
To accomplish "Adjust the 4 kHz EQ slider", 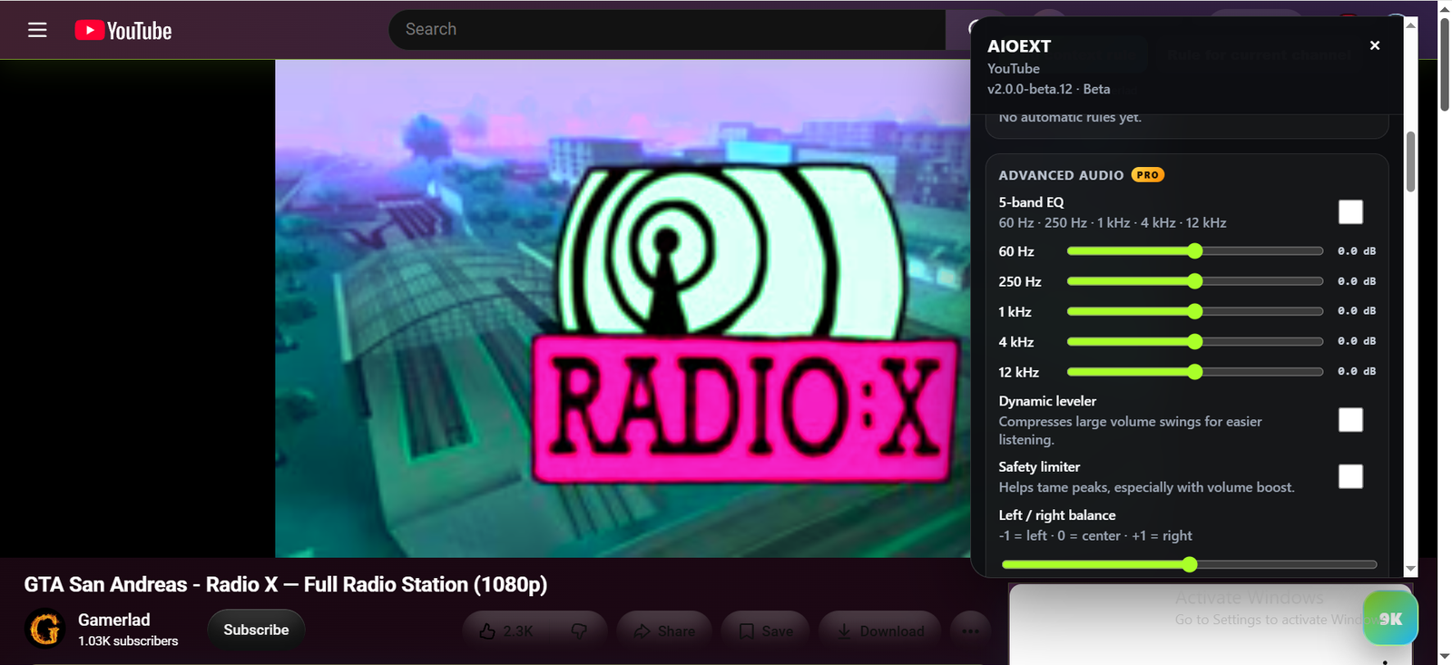I will [x=1195, y=342].
